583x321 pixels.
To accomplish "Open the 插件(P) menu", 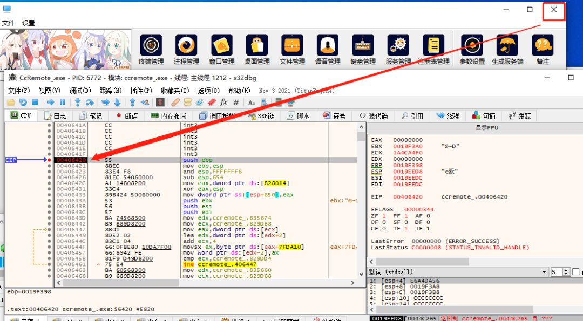I will pyautogui.click(x=141, y=90).
